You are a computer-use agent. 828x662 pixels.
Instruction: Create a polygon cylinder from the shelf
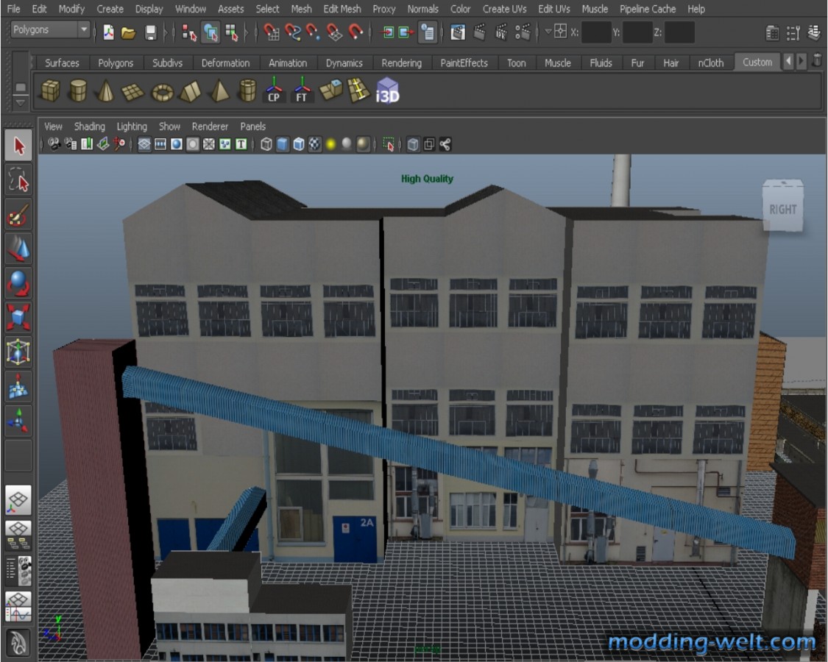point(78,90)
